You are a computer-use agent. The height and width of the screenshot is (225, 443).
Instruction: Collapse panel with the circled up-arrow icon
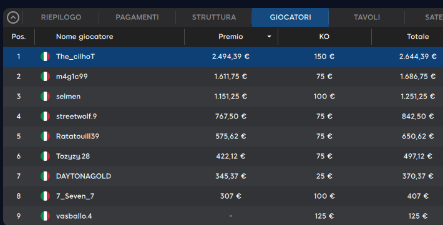(x=13, y=17)
